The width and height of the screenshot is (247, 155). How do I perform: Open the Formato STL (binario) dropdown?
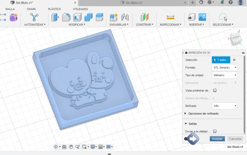tap(225, 67)
